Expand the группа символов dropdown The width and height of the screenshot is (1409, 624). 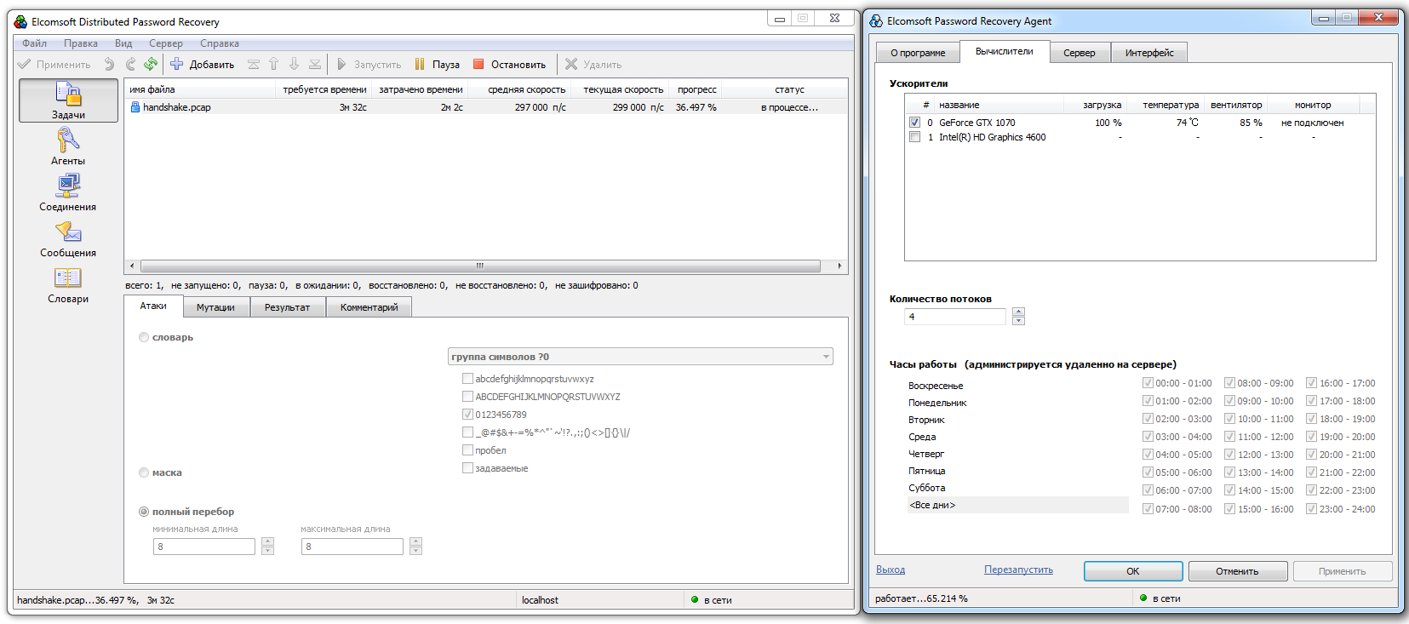tap(640, 357)
